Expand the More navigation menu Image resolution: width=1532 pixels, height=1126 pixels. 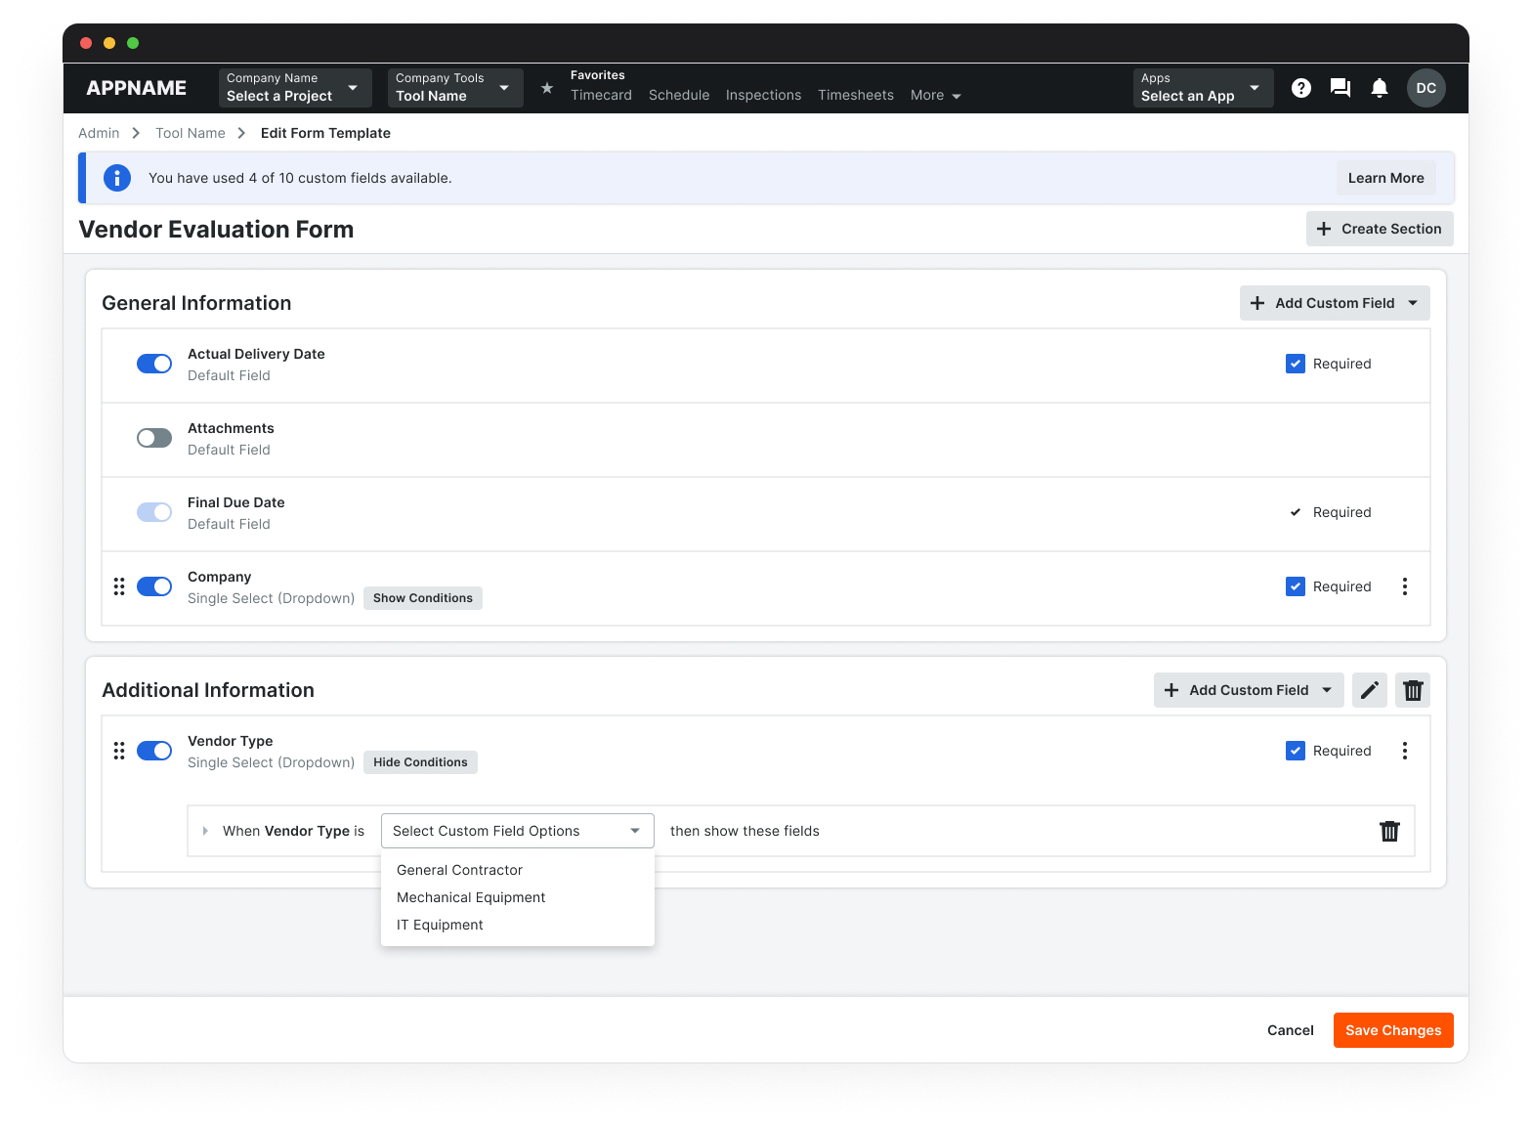[935, 96]
